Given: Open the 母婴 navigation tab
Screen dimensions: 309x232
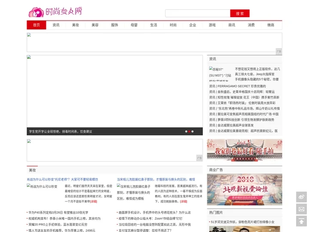Looking at the screenshot, I should [x=134, y=25].
